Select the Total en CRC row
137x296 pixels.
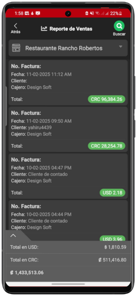[x=68, y=260]
